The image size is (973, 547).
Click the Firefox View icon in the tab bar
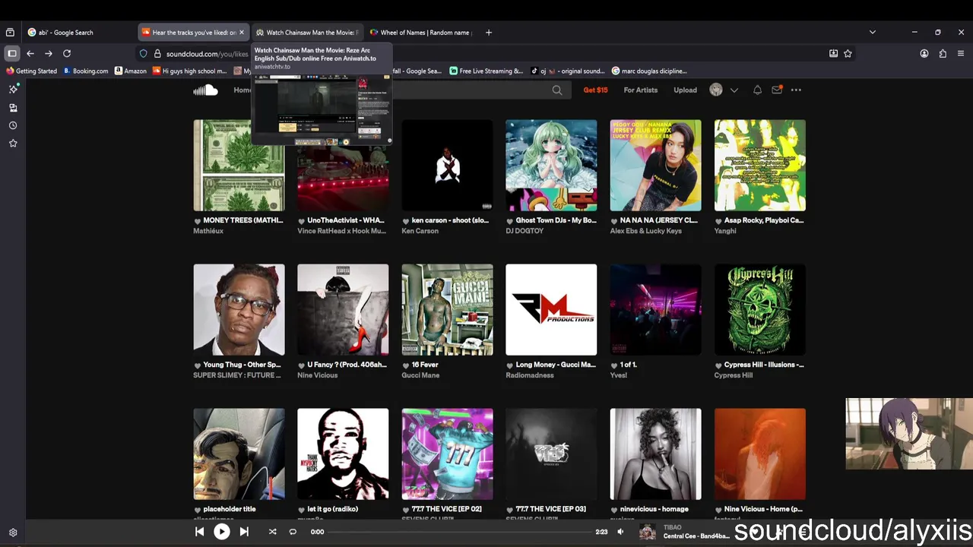[10, 33]
